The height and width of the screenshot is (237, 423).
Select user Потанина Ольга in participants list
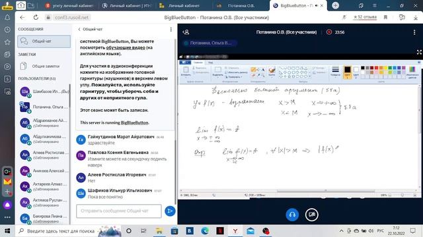pyautogui.click(x=44, y=107)
